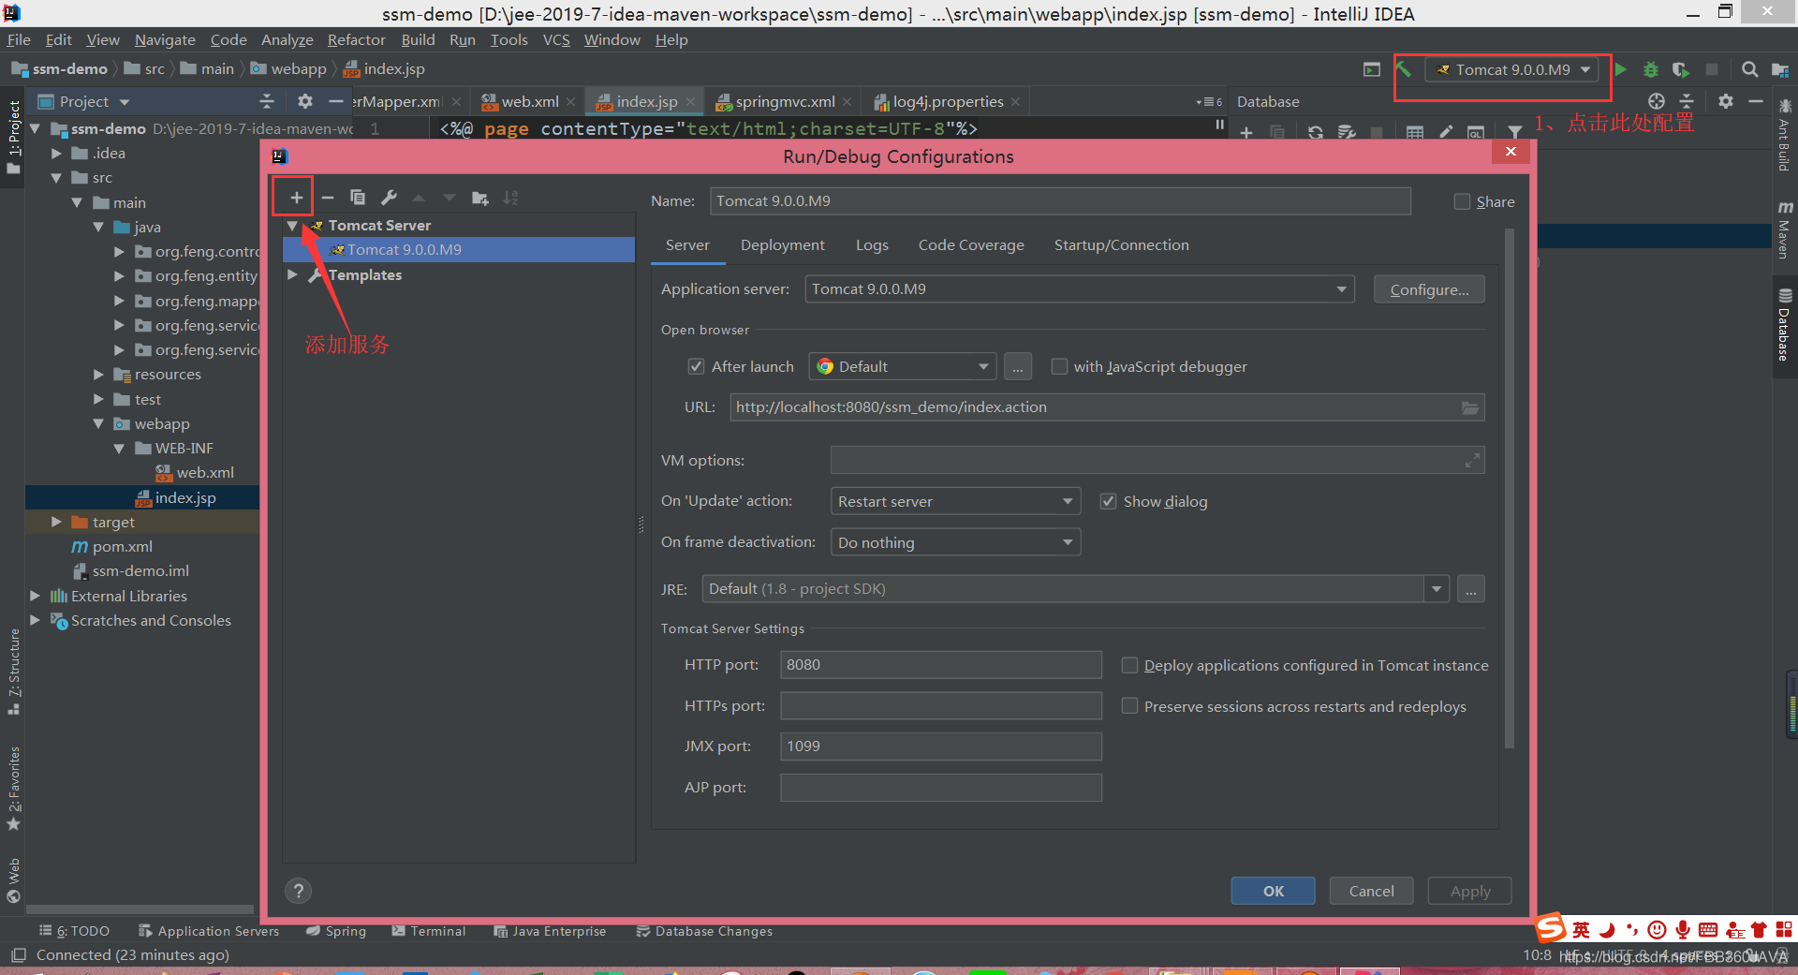
Task: Hide the Project tool window
Action: click(x=335, y=101)
